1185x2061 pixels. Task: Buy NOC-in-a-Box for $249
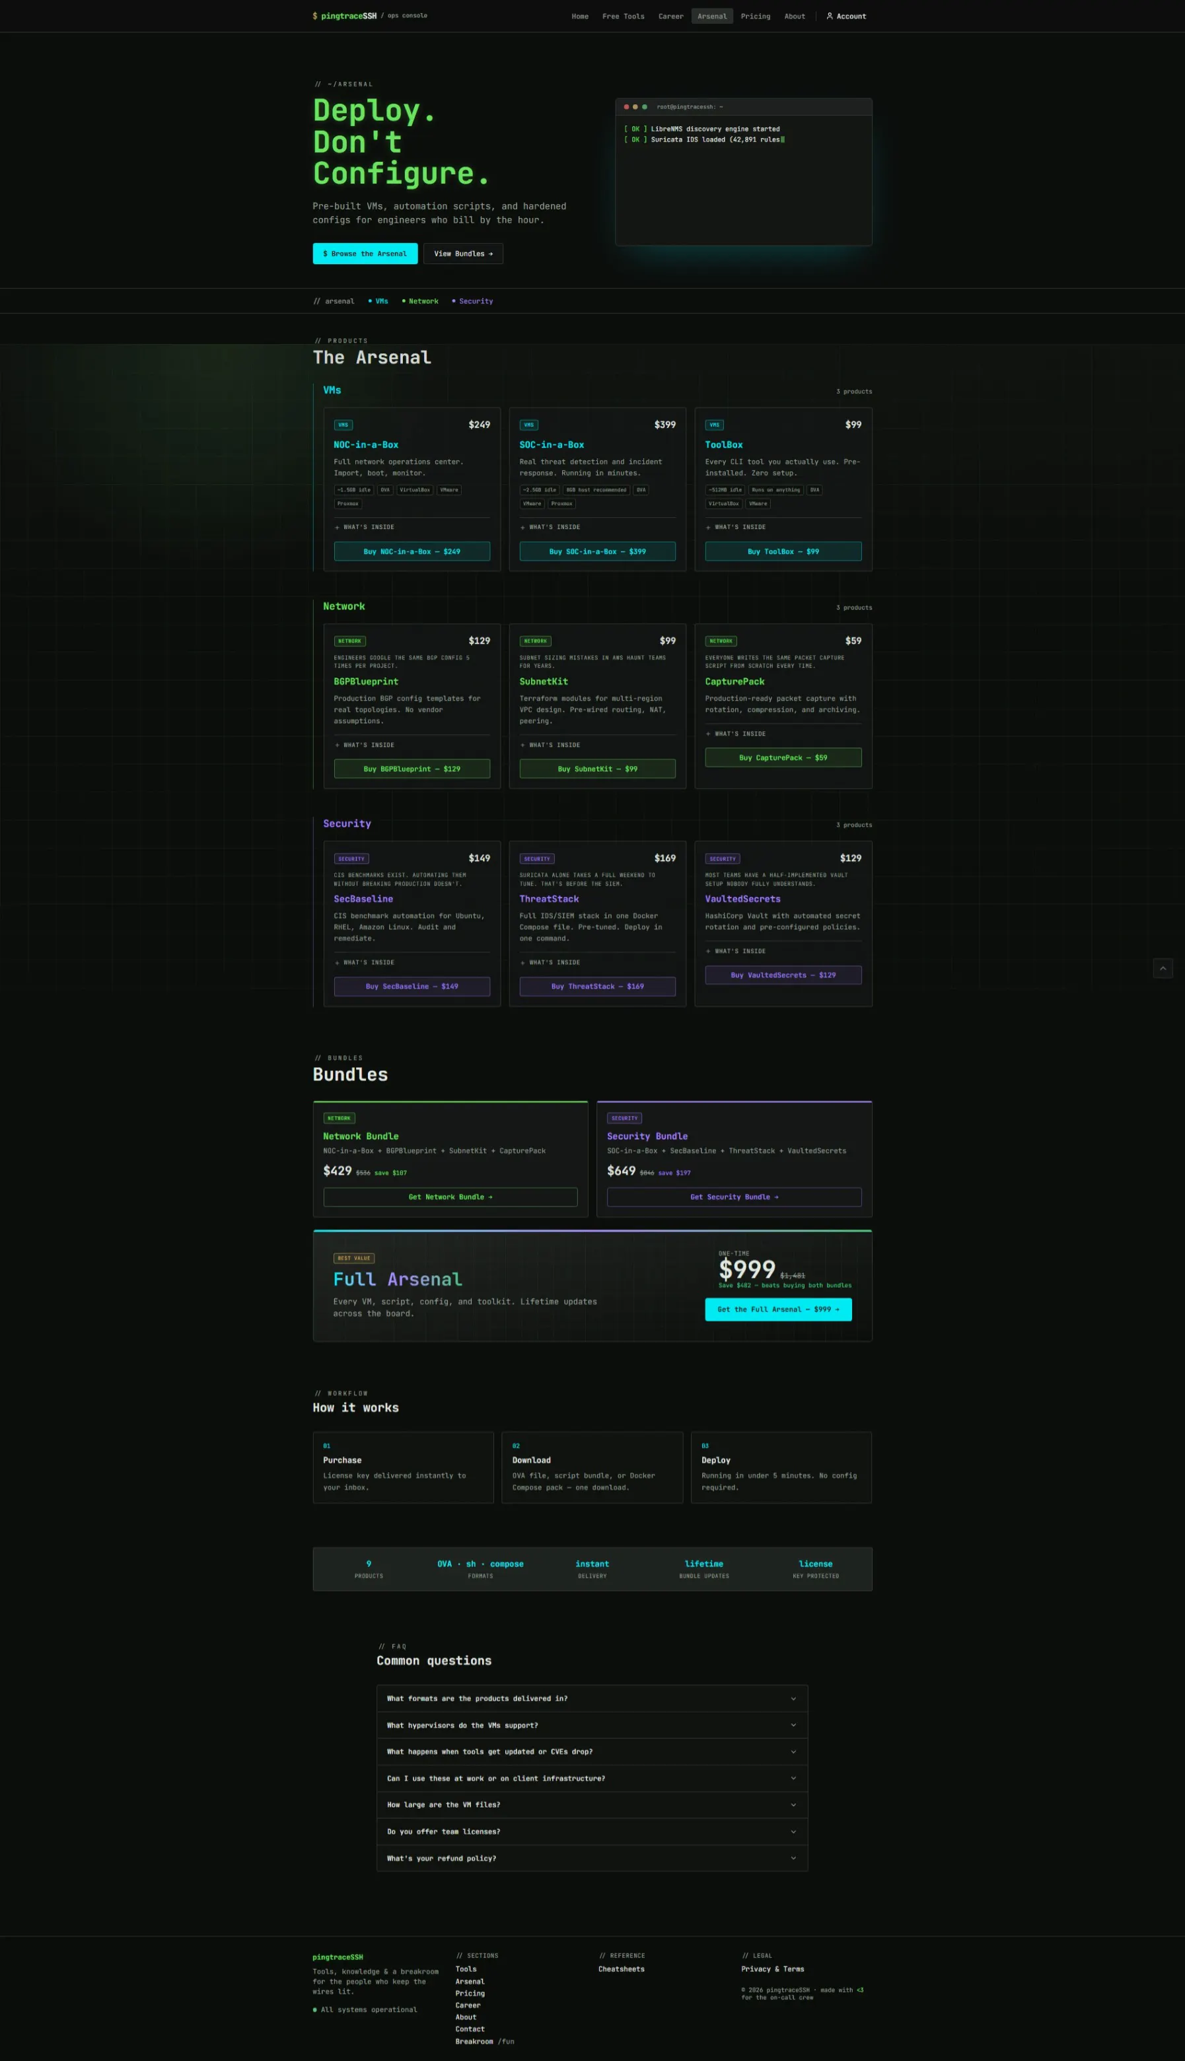click(x=412, y=551)
